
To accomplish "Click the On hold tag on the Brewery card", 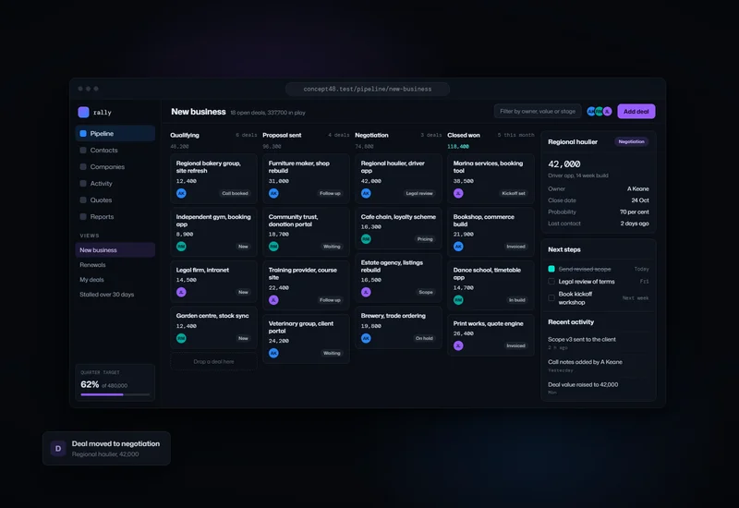I will click(424, 338).
